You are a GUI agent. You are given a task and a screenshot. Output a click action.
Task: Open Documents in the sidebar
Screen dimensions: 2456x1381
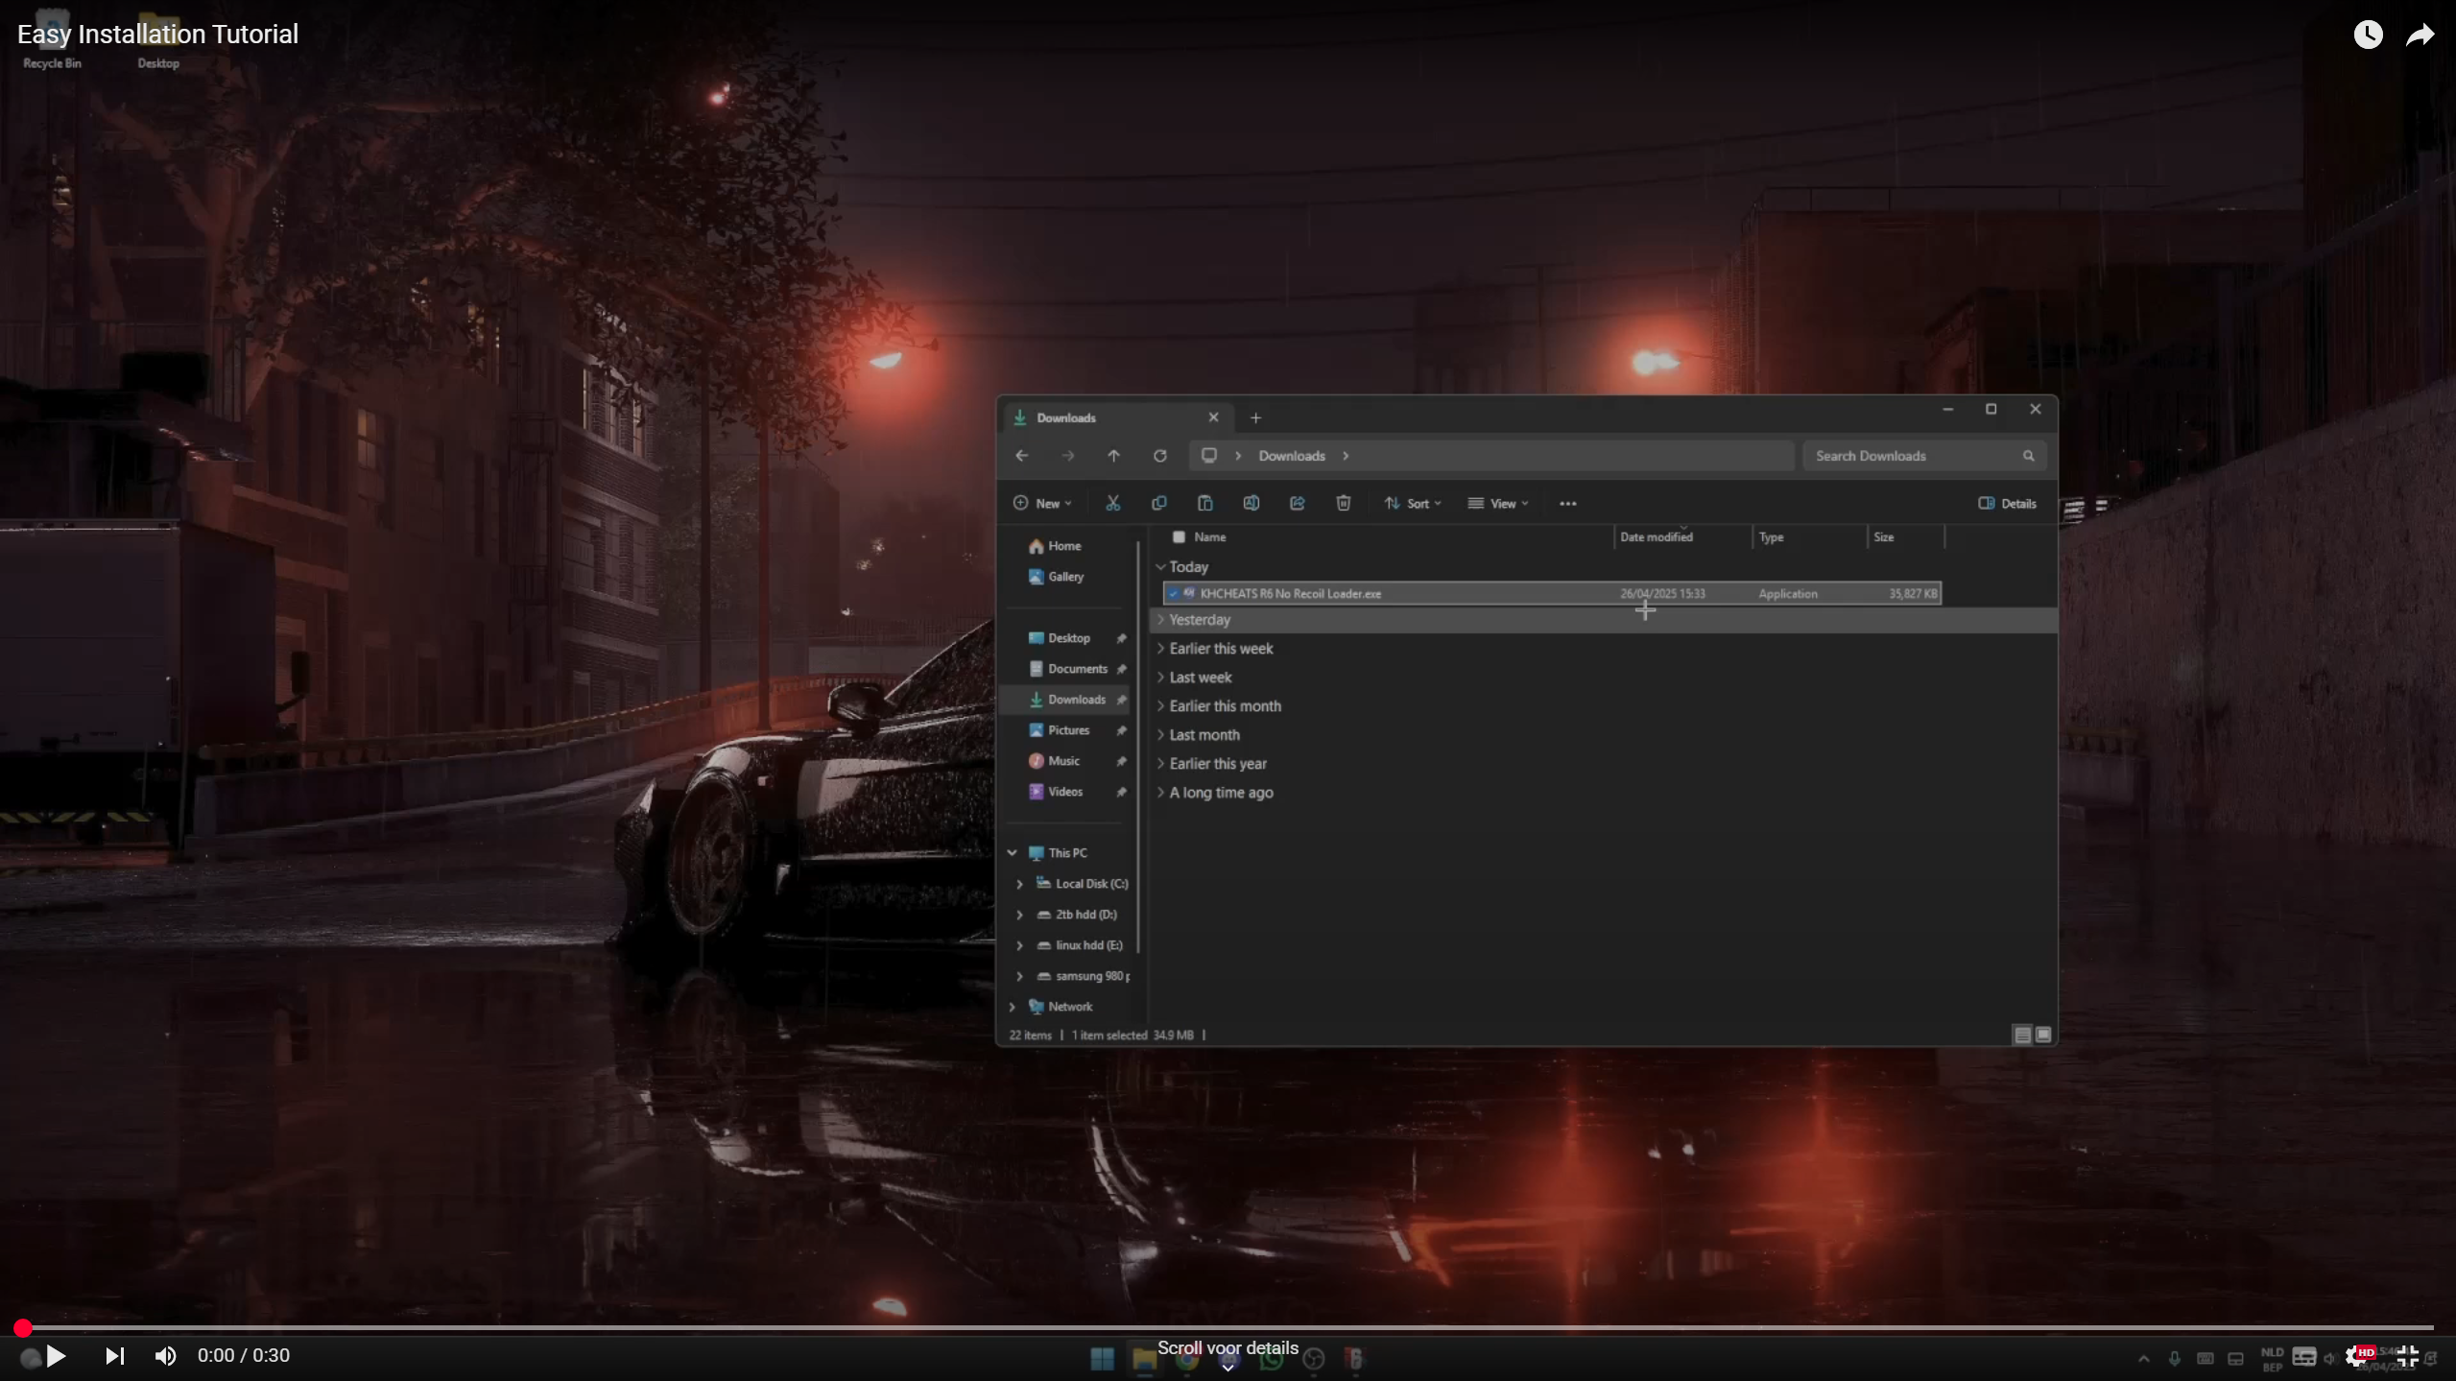[x=1067, y=669]
